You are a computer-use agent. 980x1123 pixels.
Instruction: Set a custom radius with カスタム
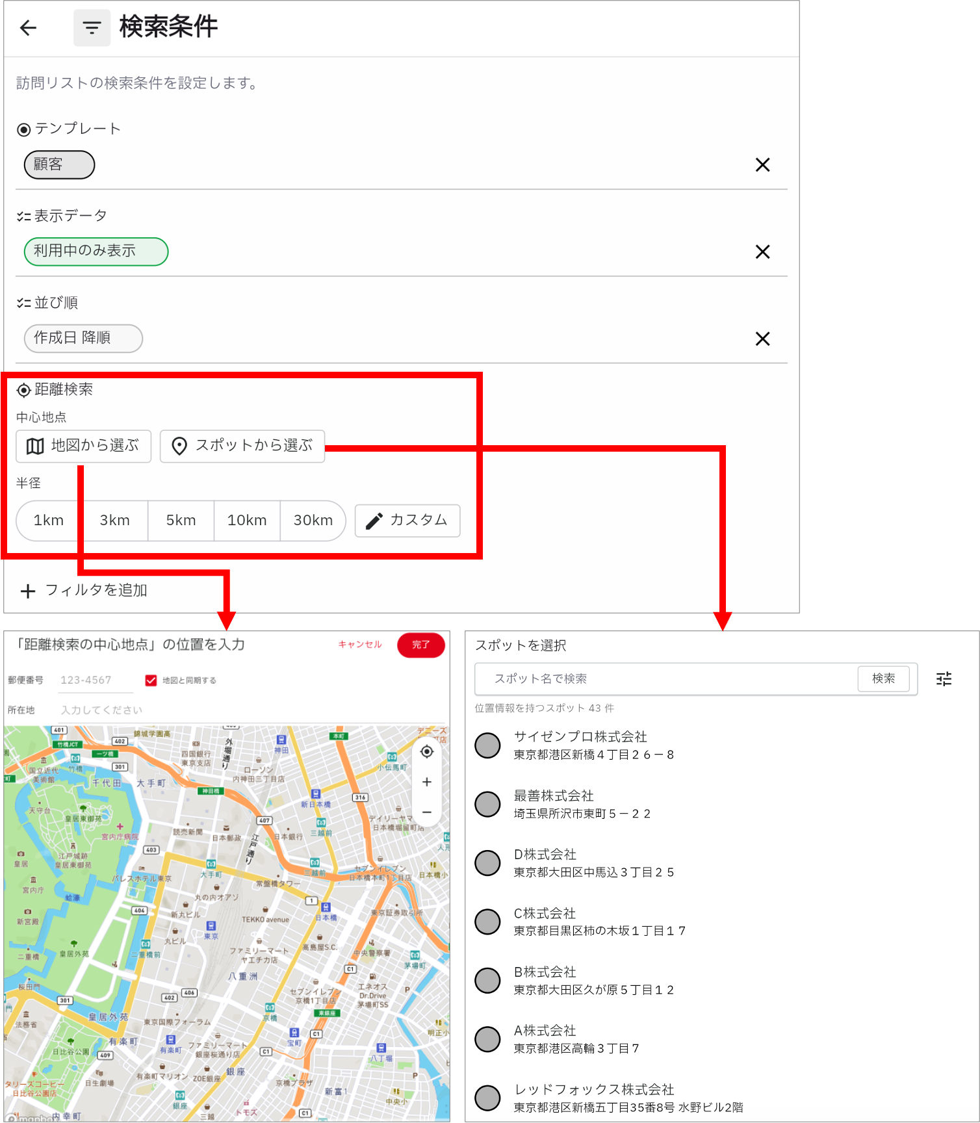click(407, 521)
